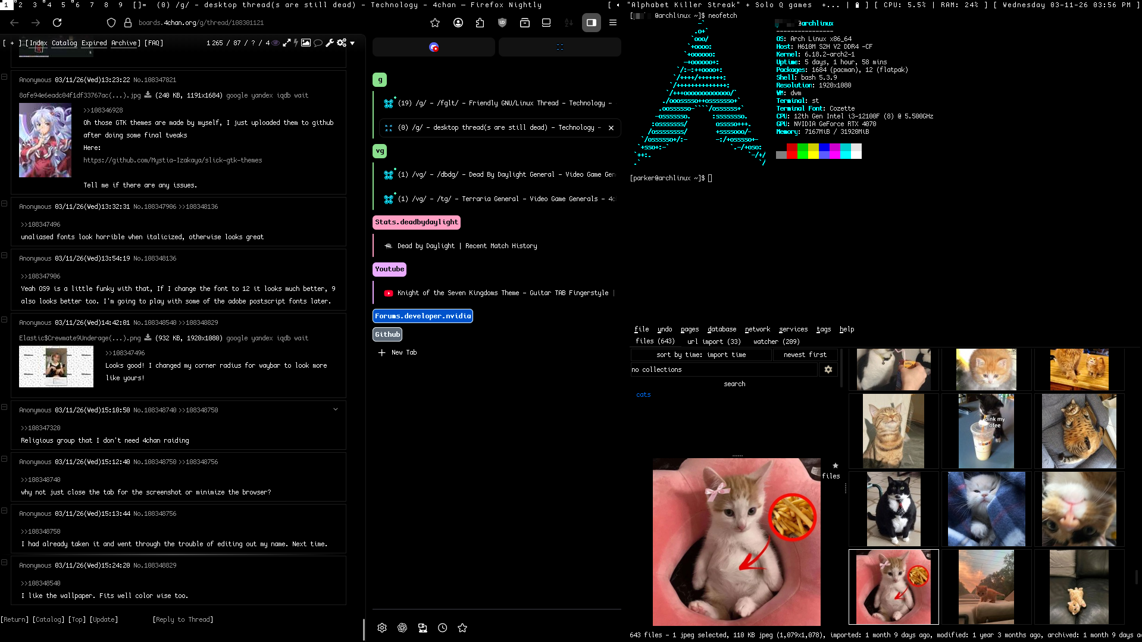Toggle 4chan X image expansion arrows
This screenshot has height=642, width=1142.
(287, 43)
